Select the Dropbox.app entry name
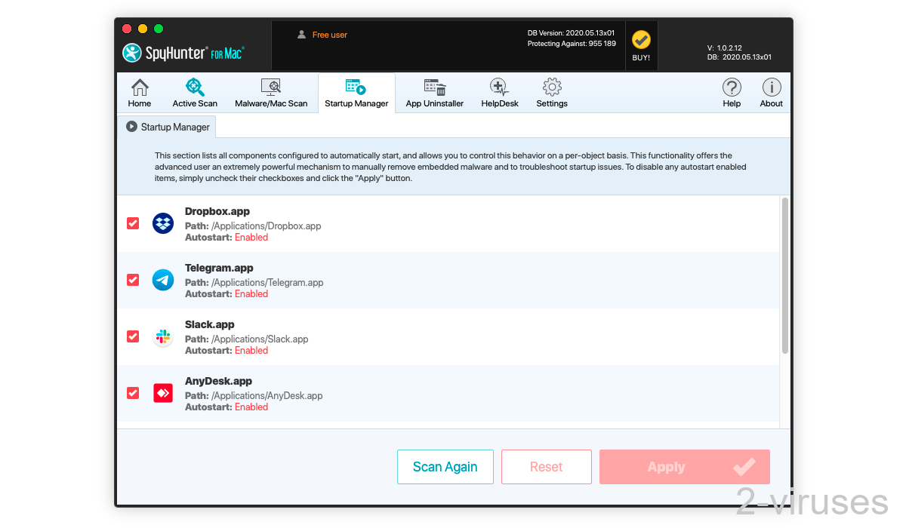 [x=217, y=211]
